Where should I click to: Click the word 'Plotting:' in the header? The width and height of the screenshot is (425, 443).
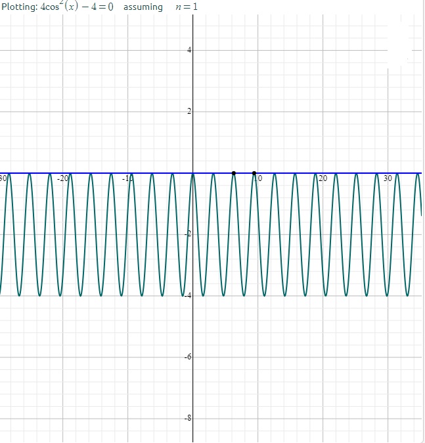pos(18,7)
